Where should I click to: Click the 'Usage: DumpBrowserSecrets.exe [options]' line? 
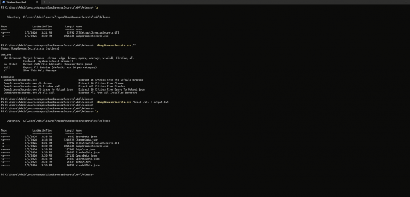[x=30, y=48]
